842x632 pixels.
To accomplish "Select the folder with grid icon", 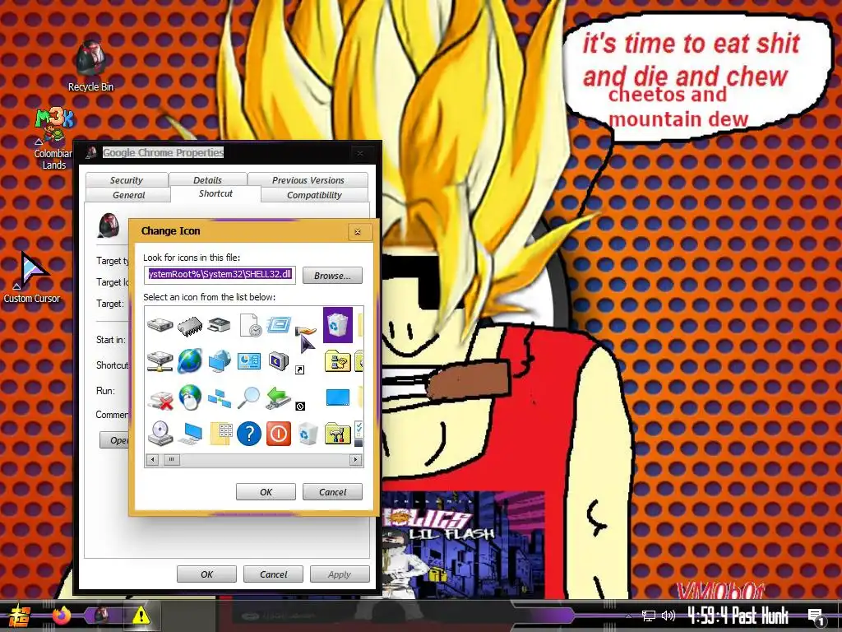I will pos(220,433).
